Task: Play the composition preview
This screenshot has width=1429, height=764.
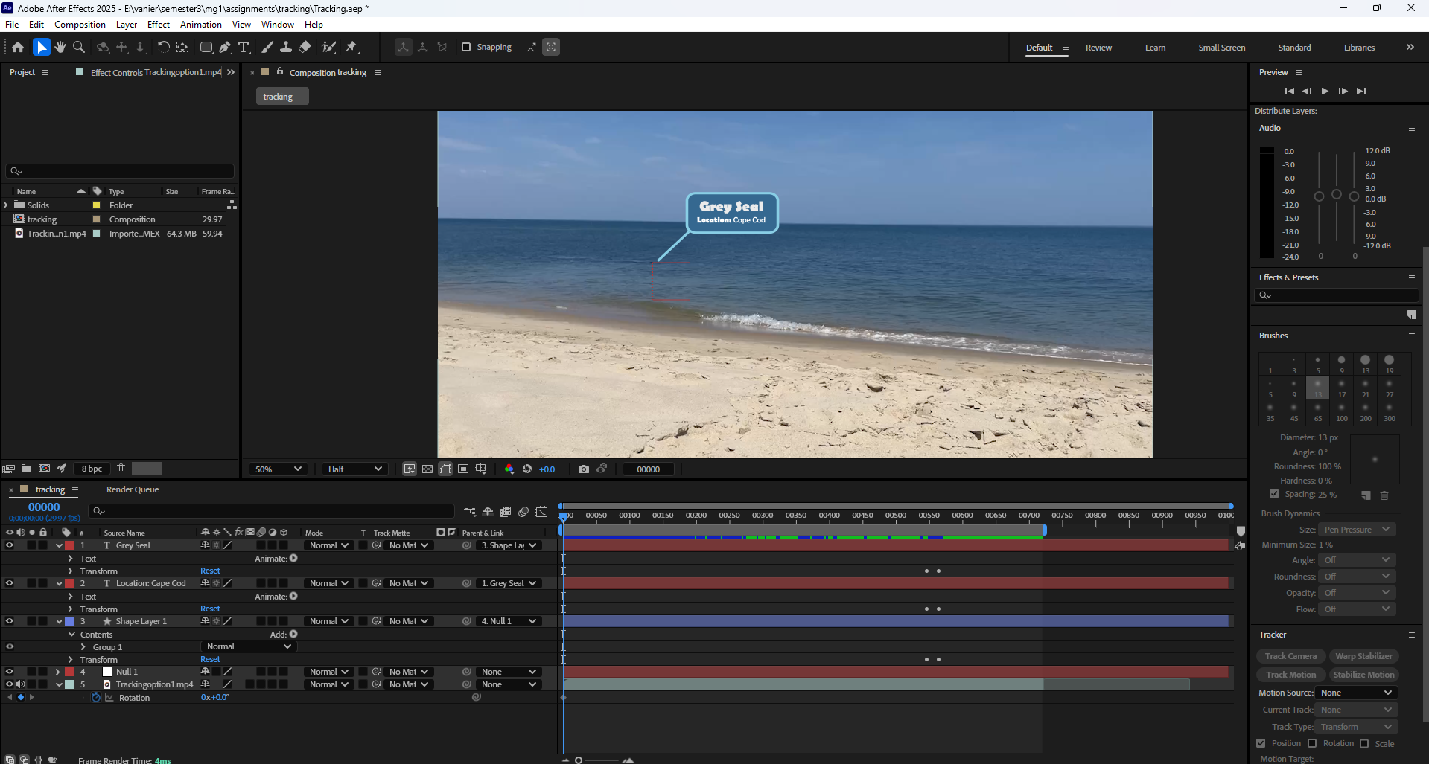Action: 1325,91
